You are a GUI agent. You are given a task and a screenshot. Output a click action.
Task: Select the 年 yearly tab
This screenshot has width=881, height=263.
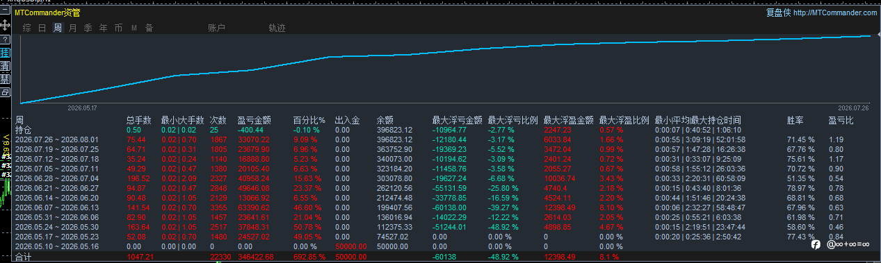[104, 28]
